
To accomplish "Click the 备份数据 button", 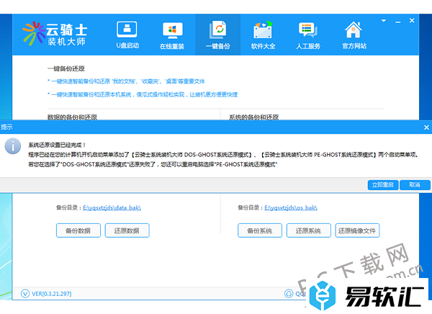I will pyautogui.click(x=78, y=230).
